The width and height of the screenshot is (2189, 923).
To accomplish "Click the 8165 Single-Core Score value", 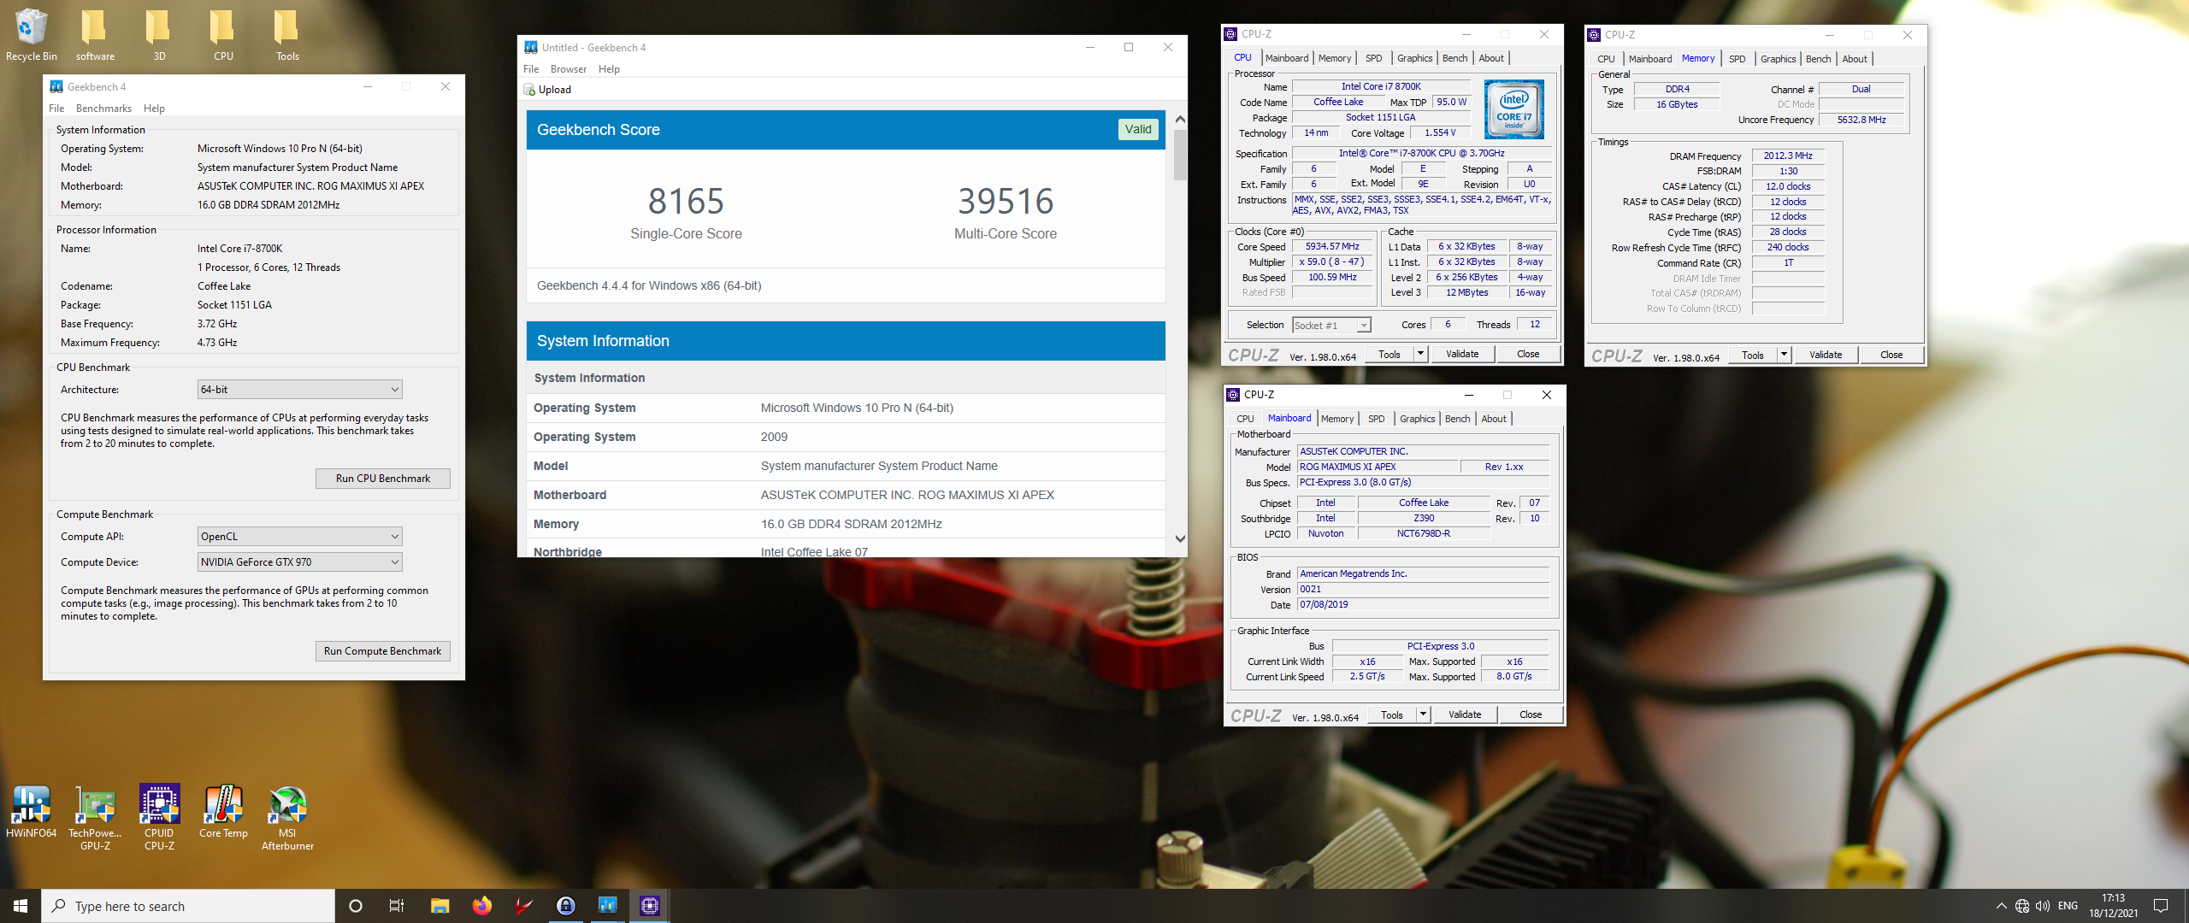I will [x=686, y=202].
